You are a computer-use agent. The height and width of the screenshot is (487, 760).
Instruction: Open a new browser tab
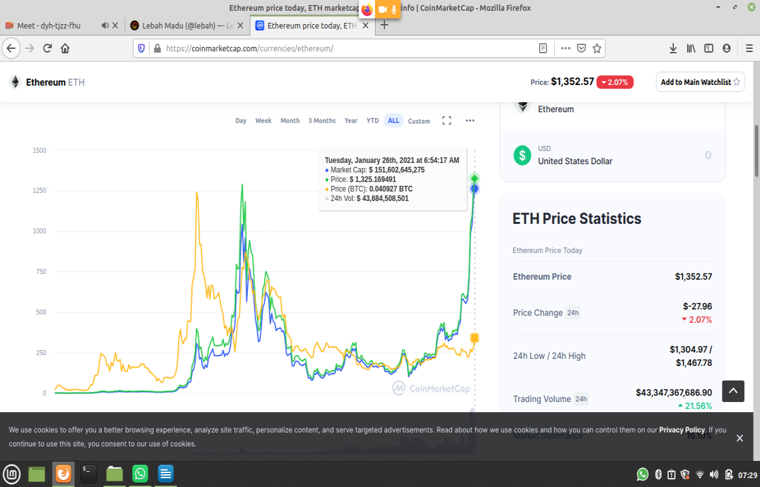pos(384,25)
